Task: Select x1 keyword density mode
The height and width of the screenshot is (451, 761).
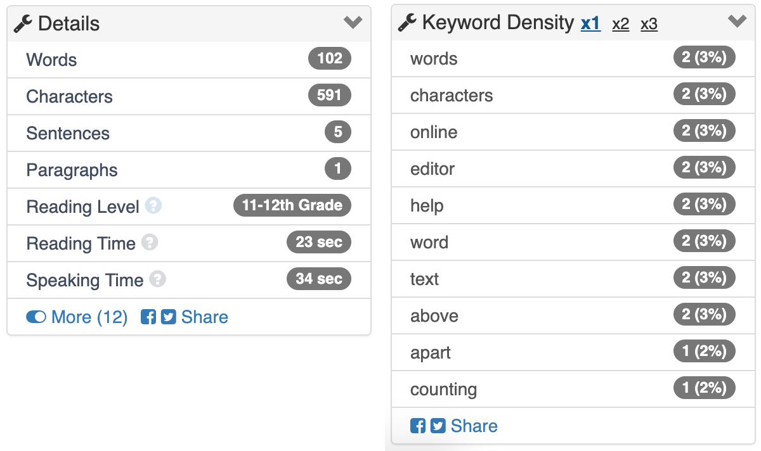Action: click(590, 24)
